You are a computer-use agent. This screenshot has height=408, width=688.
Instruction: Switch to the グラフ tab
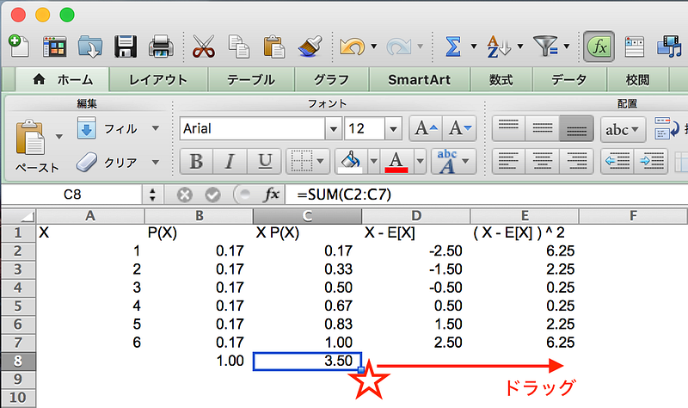(332, 79)
